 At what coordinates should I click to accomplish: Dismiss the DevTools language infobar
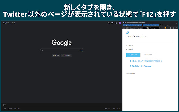(176, 24)
